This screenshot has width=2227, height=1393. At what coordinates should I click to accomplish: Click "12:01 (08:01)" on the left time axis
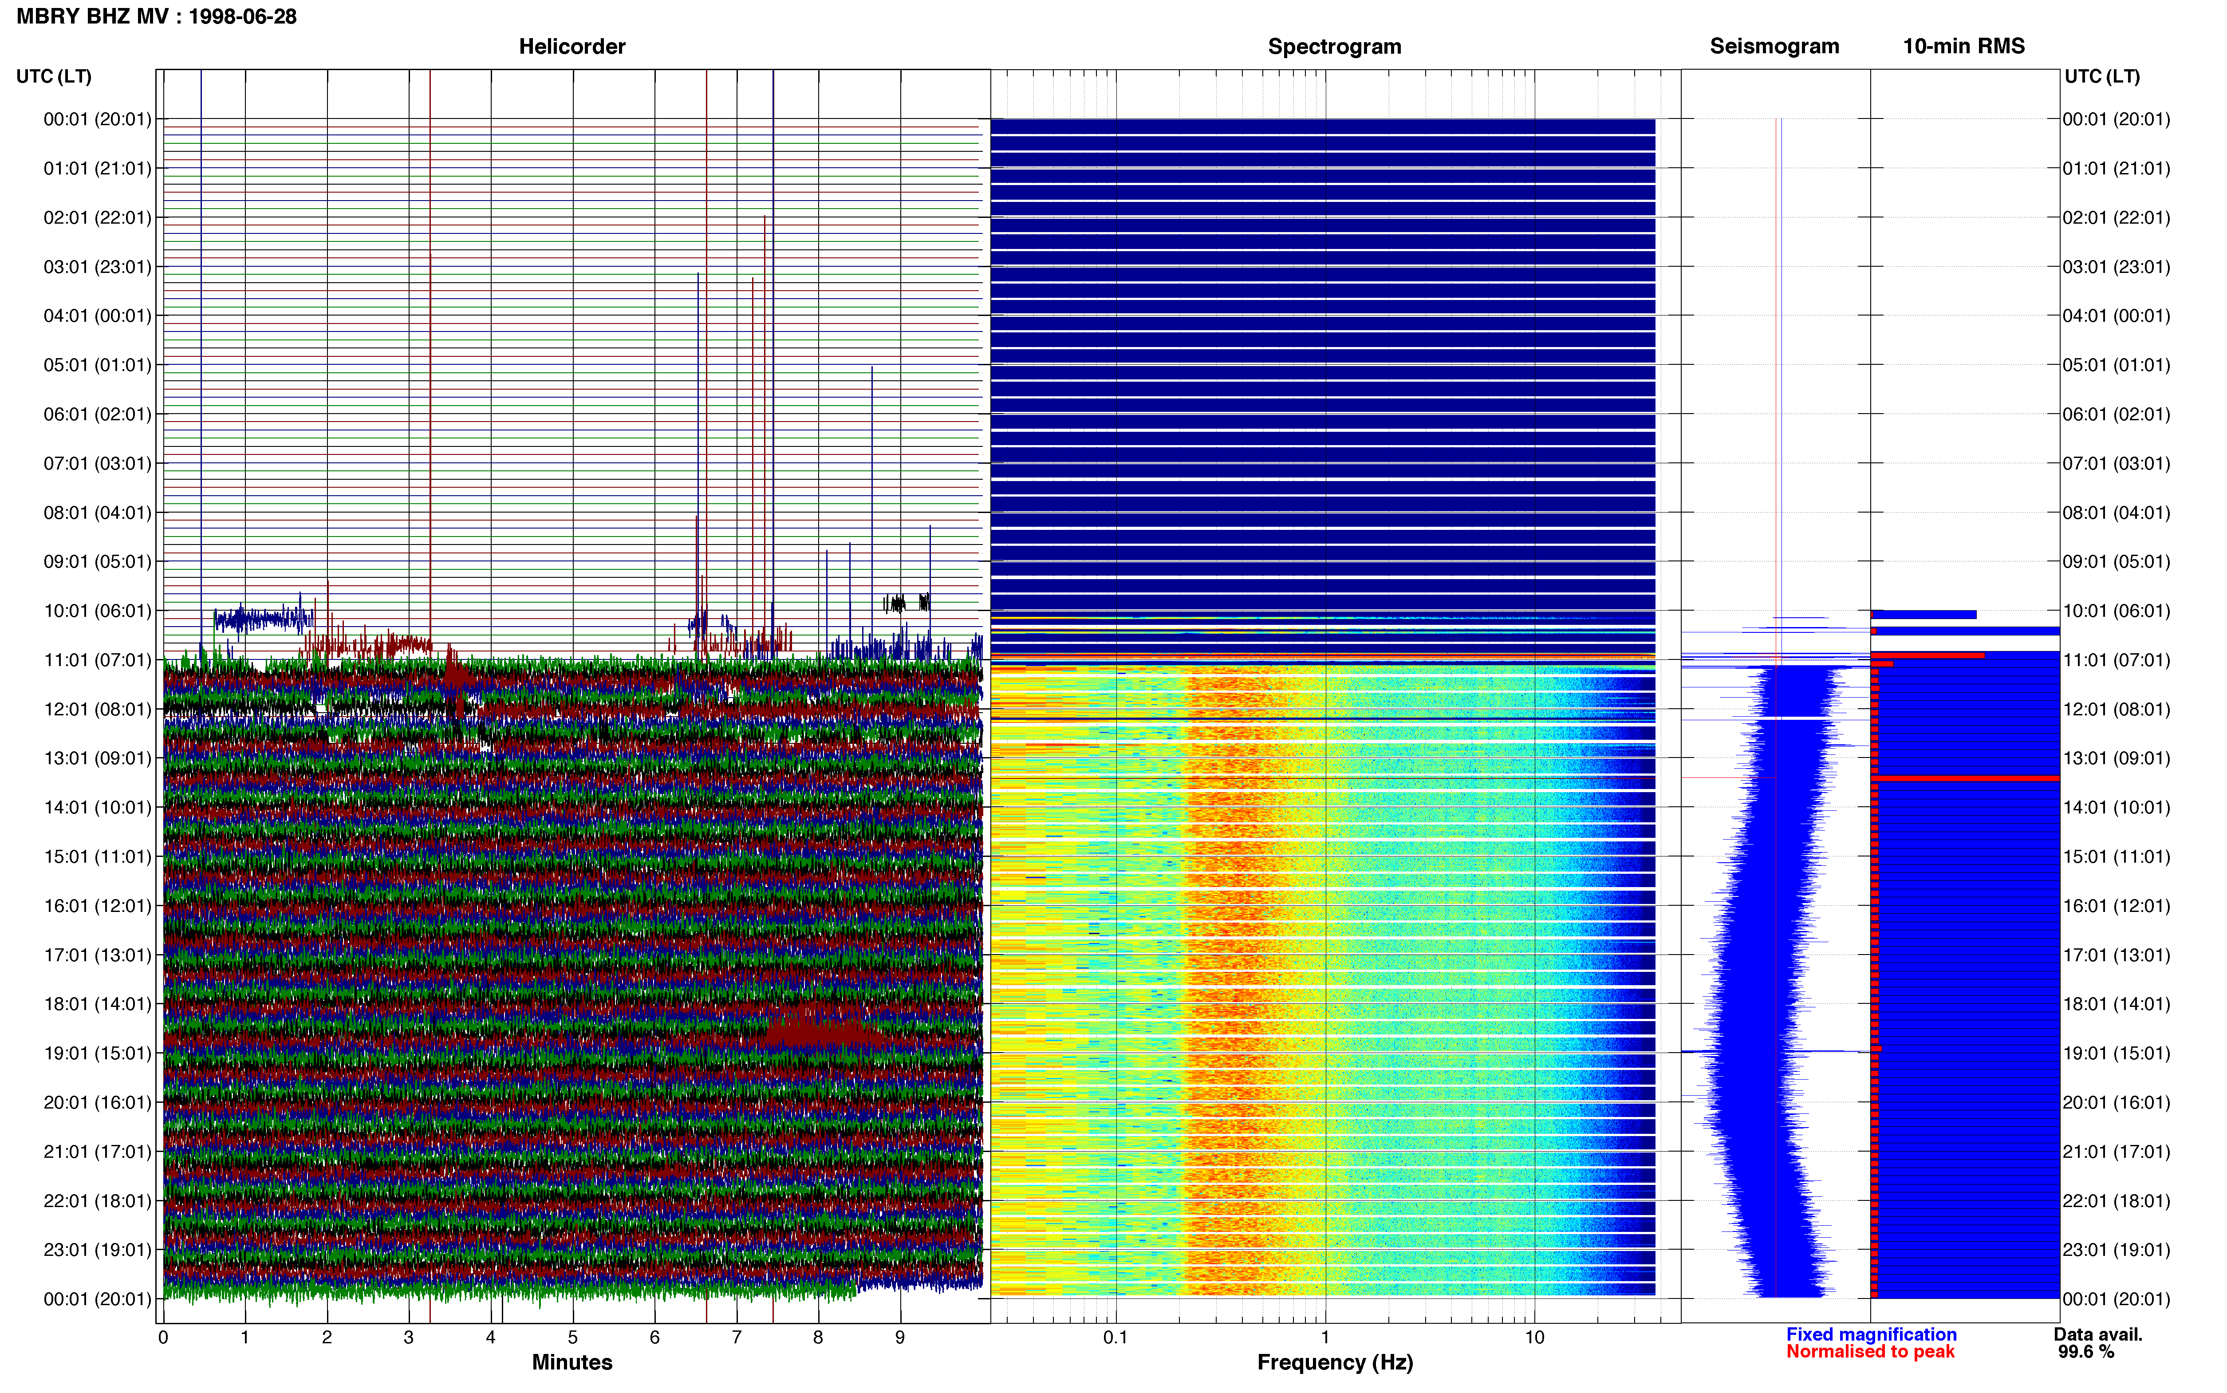(x=98, y=710)
